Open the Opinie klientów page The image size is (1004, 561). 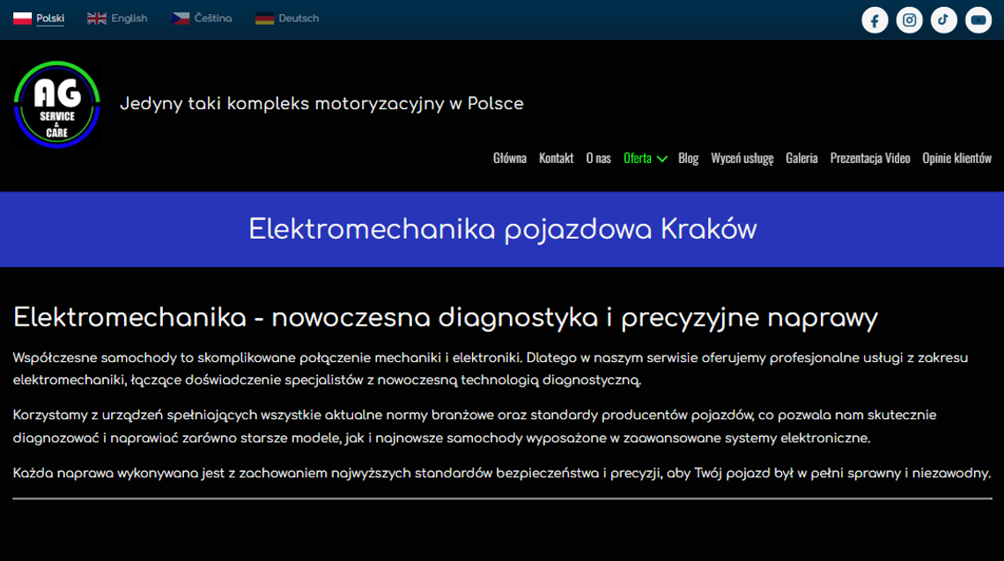click(x=956, y=158)
